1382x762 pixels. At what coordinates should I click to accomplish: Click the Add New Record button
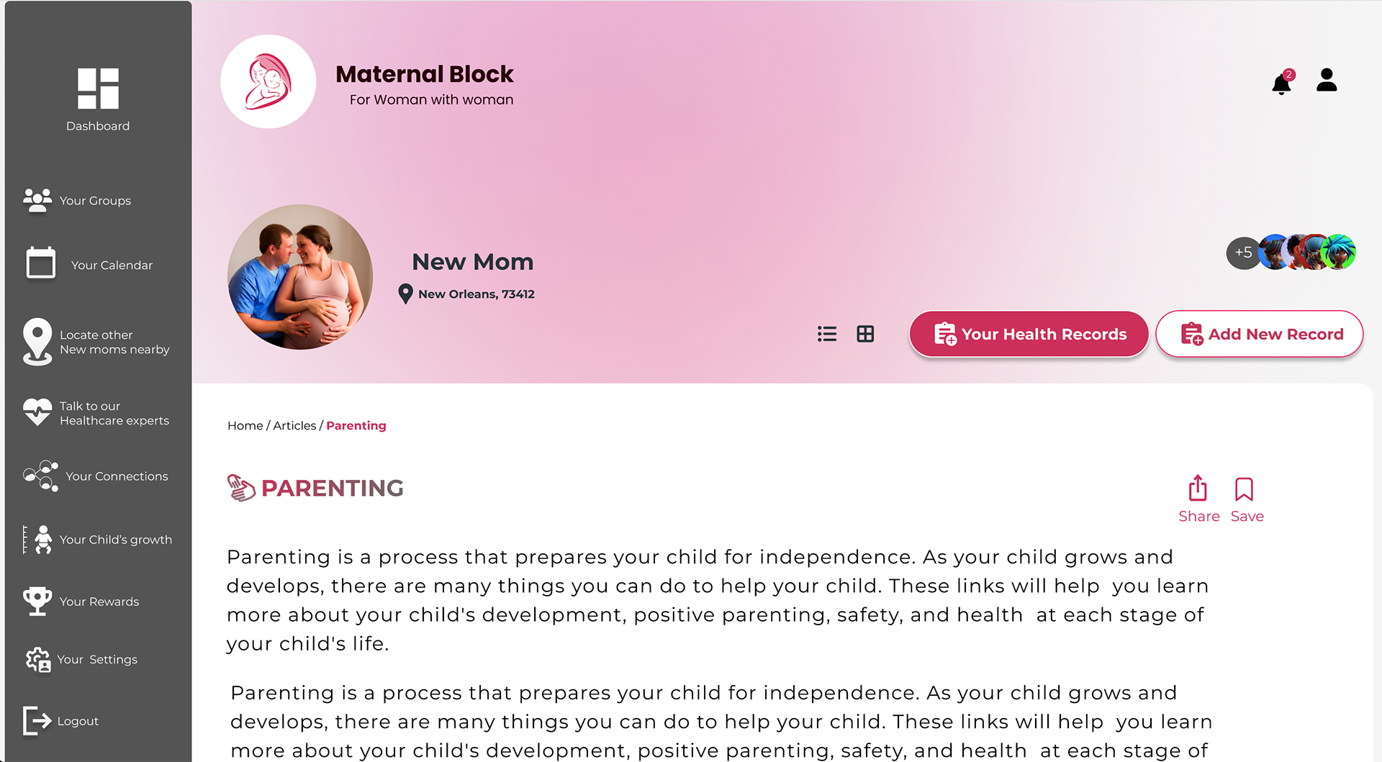[1259, 334]
